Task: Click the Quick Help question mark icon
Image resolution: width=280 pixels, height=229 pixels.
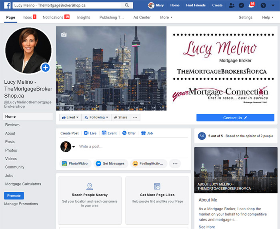Action: (x=263, y=5)
